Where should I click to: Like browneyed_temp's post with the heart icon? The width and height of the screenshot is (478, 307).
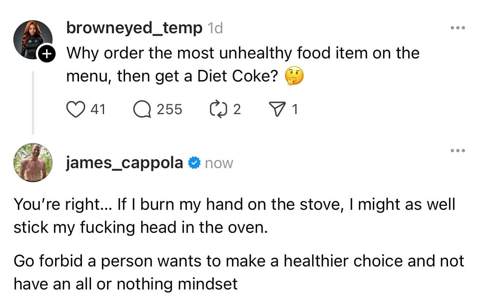click(75, 109)
